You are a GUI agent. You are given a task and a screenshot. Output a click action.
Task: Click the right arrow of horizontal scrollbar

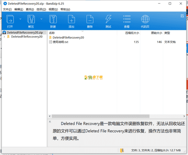pyautogui.click(x=184, y=116)
